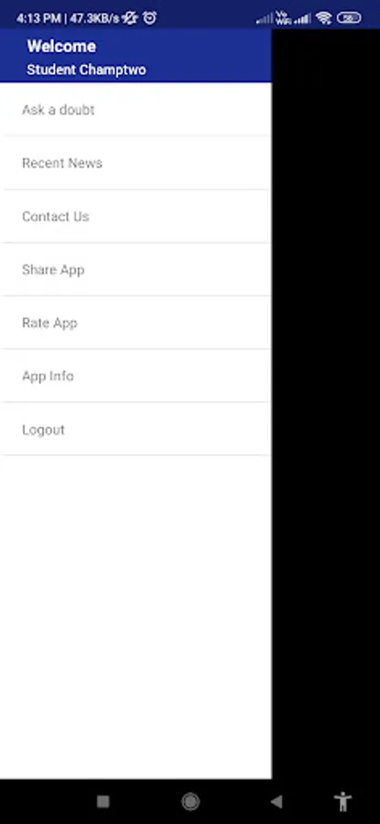Viewport: 380px width, 824px height.
Task: Tap the Android back triangle icon
Action: point(277,801)
